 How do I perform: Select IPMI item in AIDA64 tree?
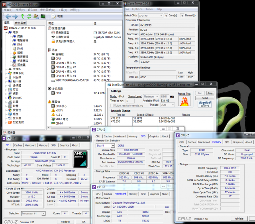point(20,49)
